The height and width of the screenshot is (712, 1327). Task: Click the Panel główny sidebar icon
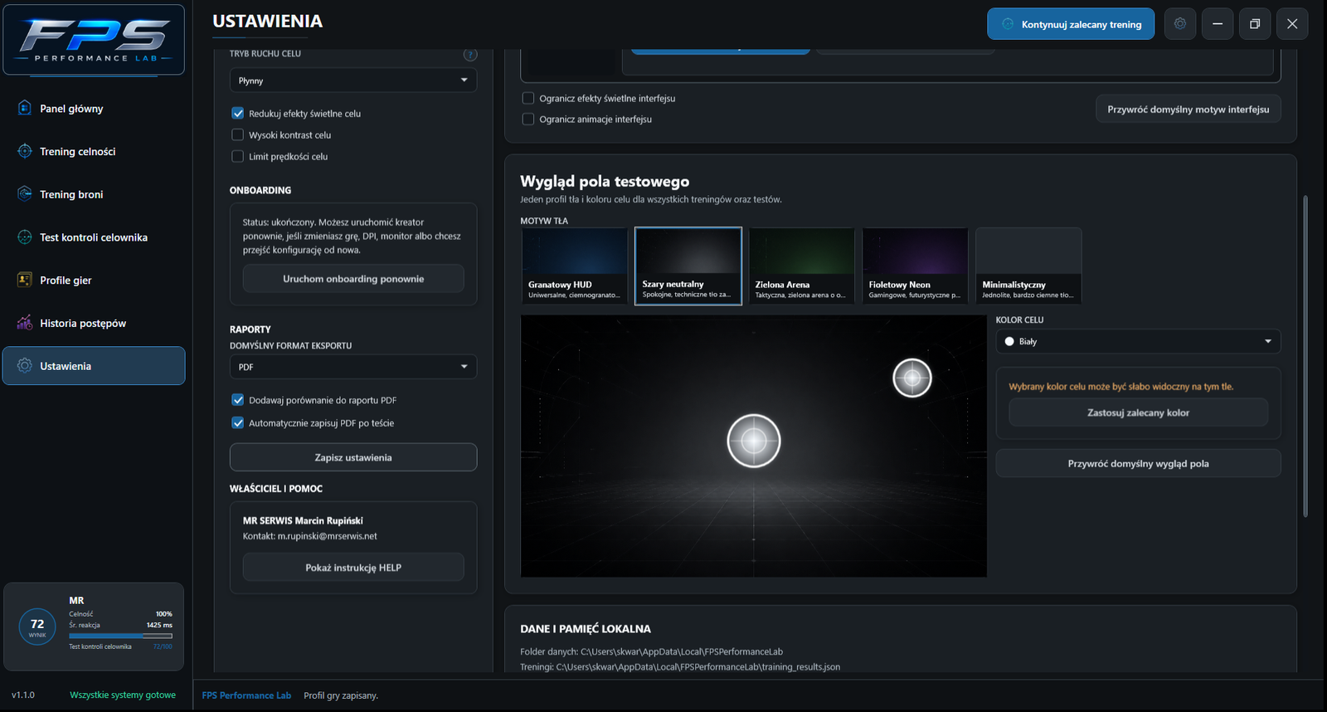(x=25, y=108)
